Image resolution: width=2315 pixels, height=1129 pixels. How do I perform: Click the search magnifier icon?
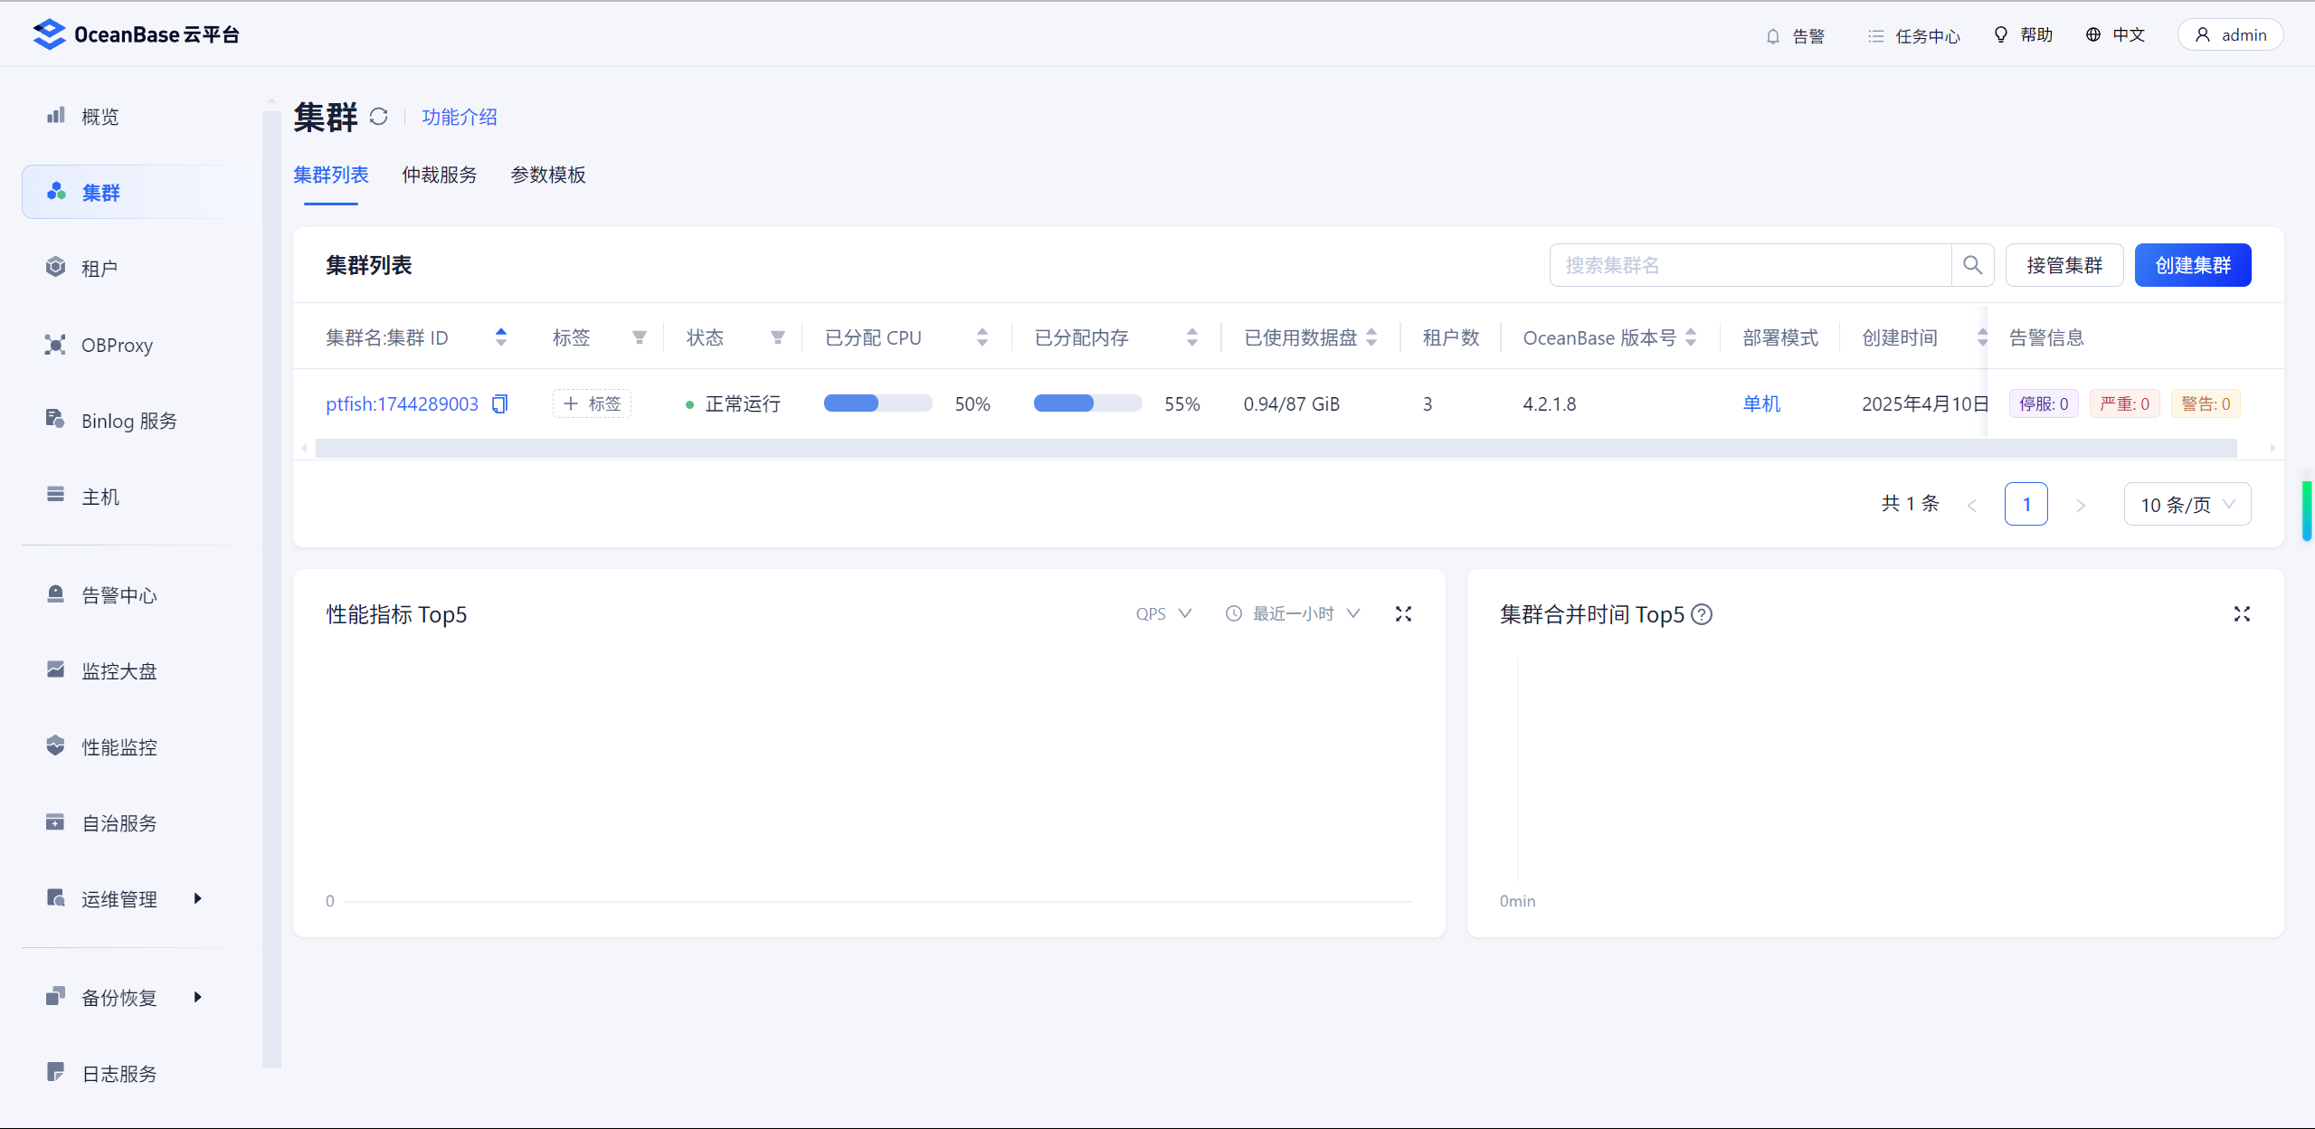click(x=1973, y=265)
